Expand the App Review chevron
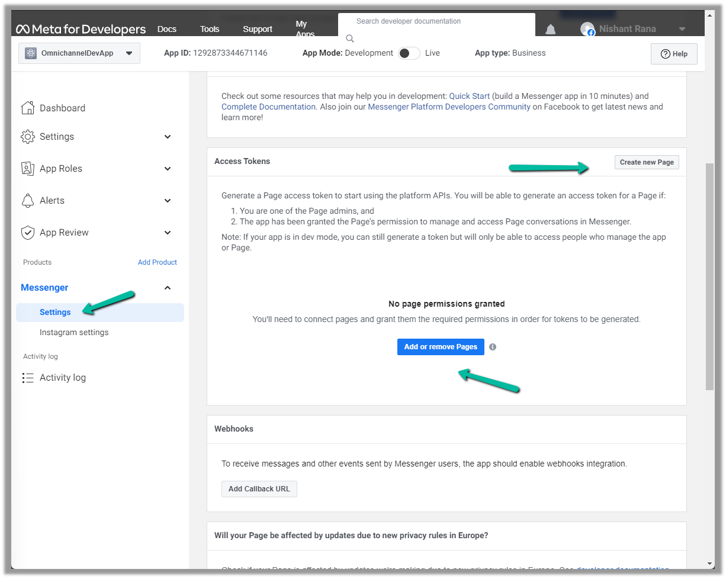The image size is (726, 579). coord(168,233)
